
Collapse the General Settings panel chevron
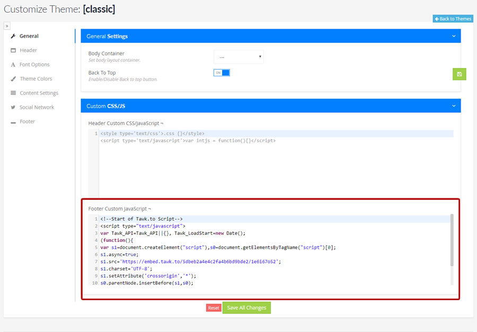pyautogui.click(x=454, y=36)
